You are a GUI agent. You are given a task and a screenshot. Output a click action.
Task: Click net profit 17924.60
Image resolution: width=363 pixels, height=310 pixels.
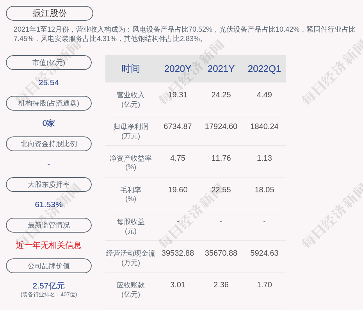click(x=221, y=126)
